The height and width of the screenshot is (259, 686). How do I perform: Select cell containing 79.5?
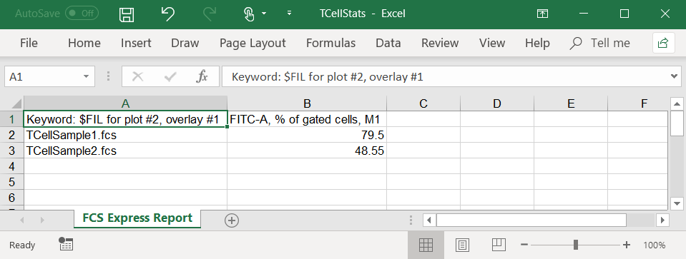pos(307,135)
